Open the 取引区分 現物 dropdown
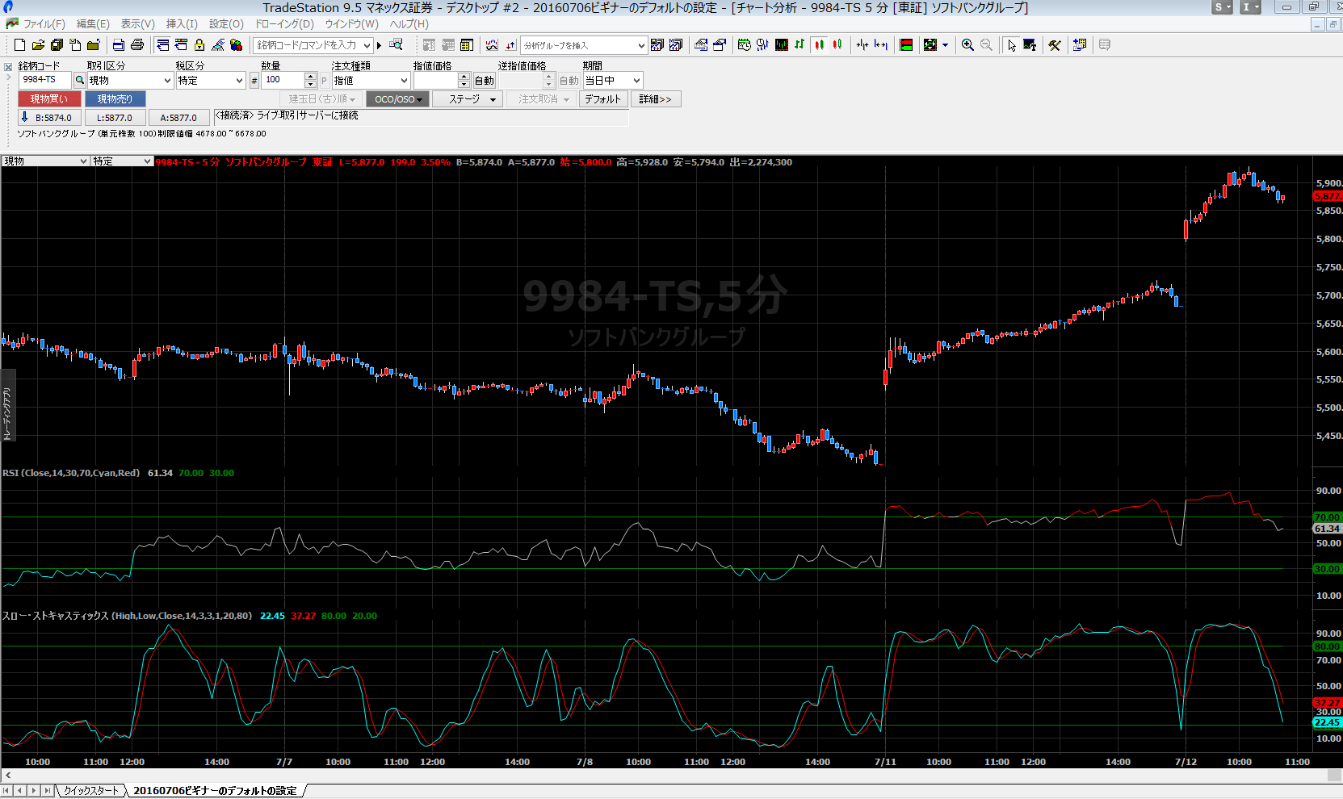Viewport: 1343px width, 799px height. (167, 80)
